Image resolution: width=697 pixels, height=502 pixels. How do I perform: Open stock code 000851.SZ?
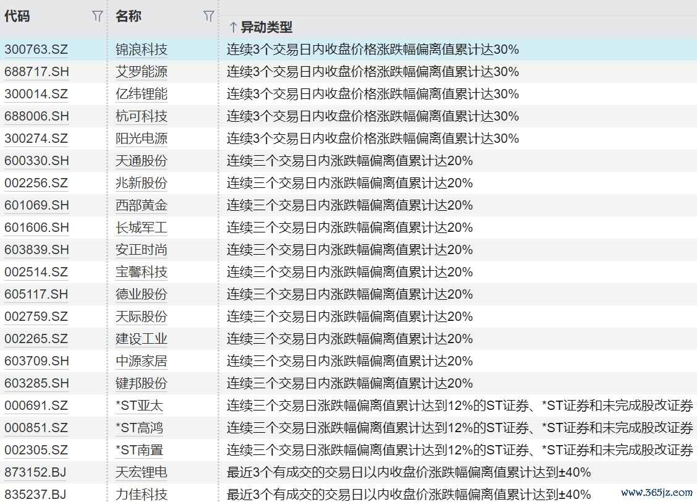coord(36,428)
